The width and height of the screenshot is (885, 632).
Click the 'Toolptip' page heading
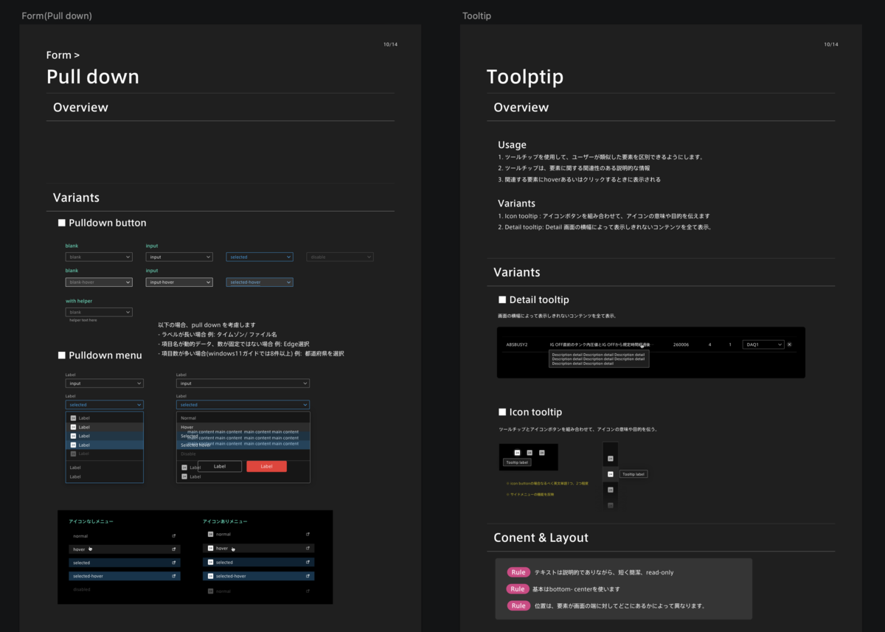point(525,77)
